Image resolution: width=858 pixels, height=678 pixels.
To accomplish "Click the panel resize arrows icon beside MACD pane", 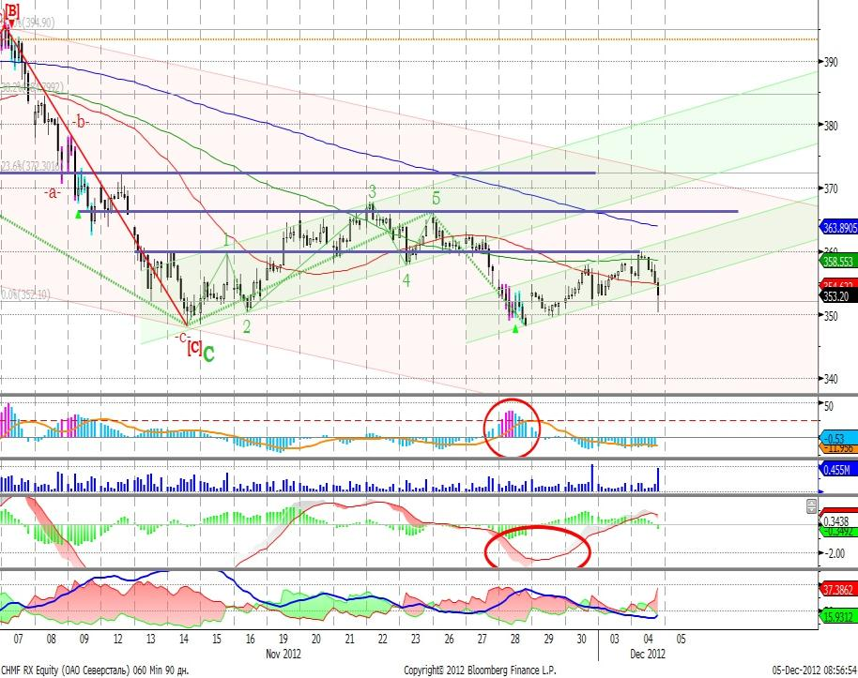I will coord(812,506).
